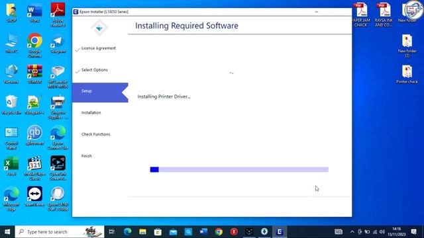Open qBittorrent desktop shortcut
The height and width of the screenshot is (238, 424).
pyautogui.click(x=34, y=136)
